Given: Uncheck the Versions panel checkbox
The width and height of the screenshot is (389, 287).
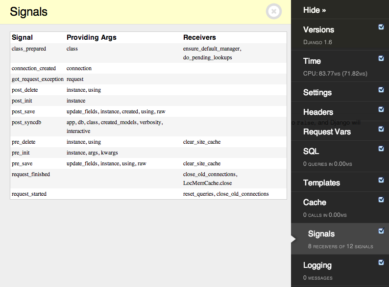Looking at the screenshot, I should 381,27.
